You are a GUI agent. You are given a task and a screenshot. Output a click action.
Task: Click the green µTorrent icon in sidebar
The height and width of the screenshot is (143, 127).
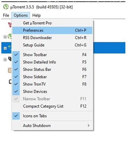(x=10, y=36)
